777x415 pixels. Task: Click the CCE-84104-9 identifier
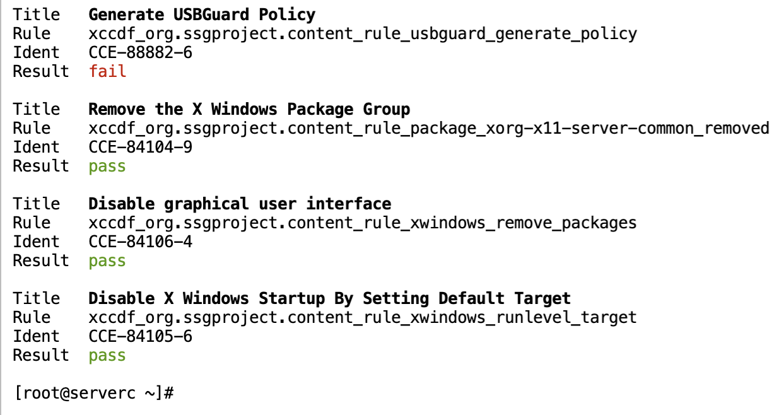[140, 147]
